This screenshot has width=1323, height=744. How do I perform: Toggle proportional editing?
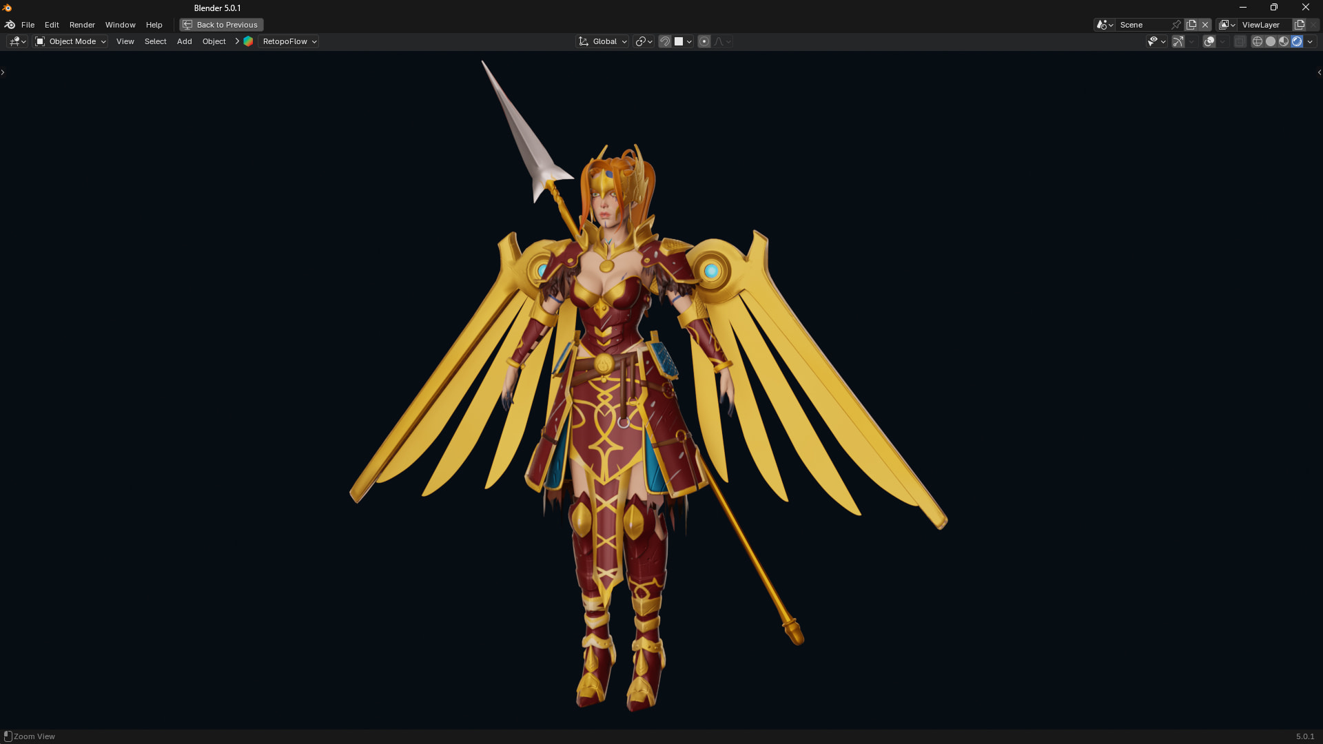704,41
